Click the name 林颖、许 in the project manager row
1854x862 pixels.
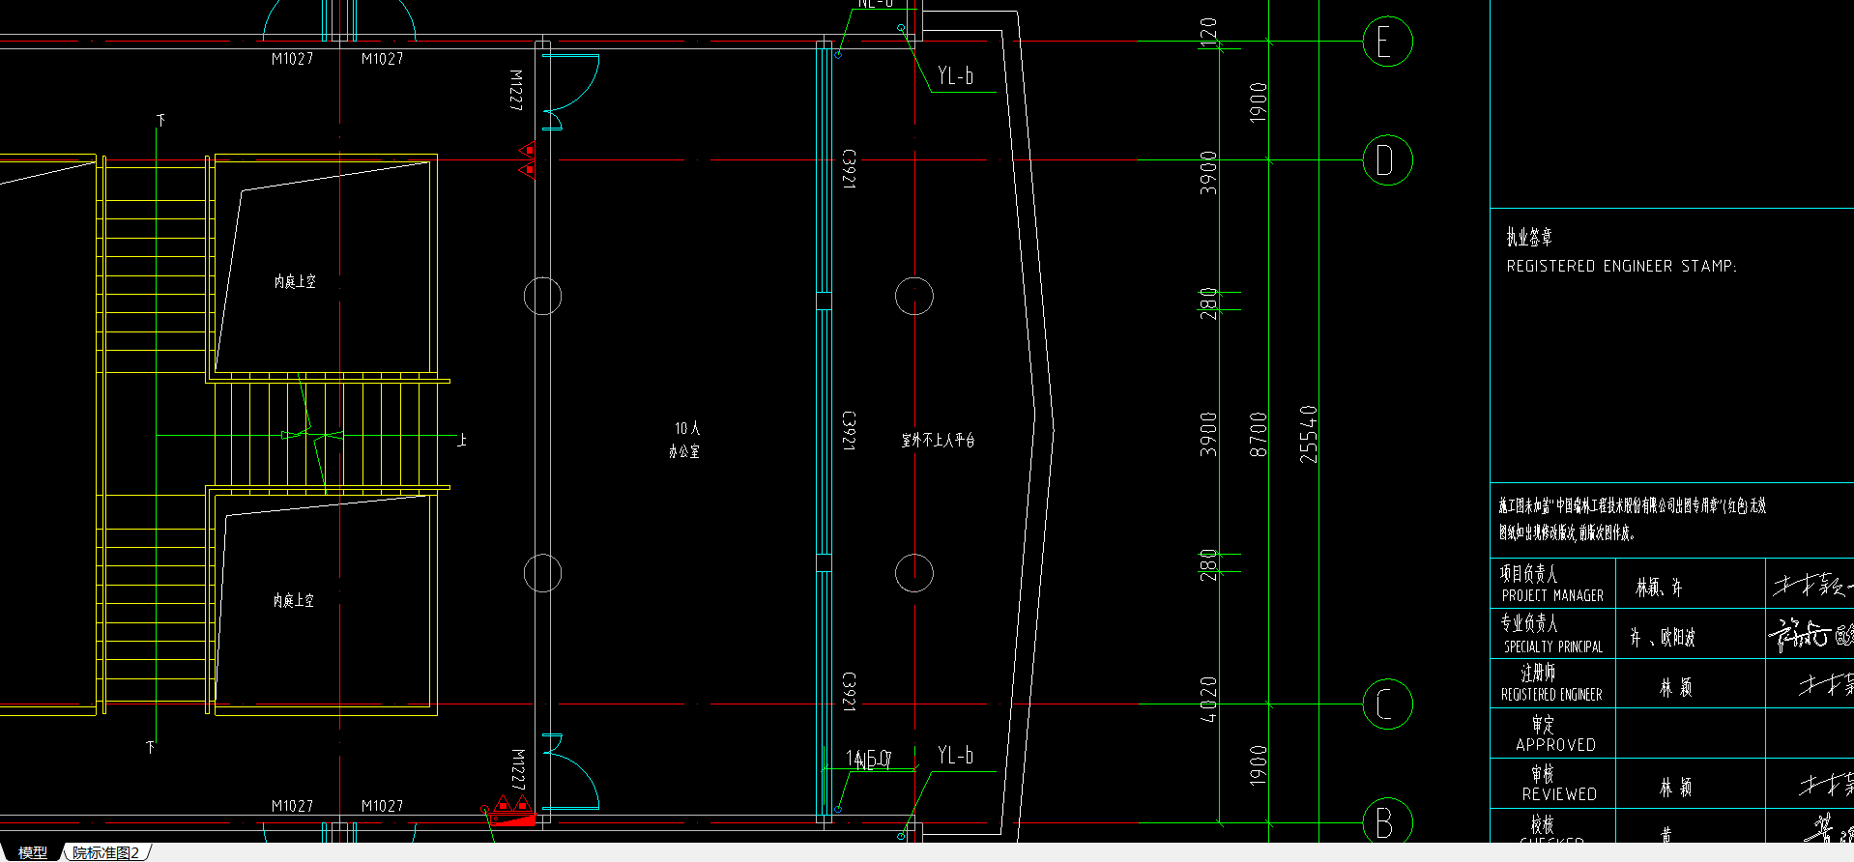(1659, 587)
